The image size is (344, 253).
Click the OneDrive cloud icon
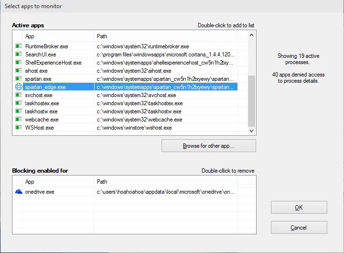coord(19,192)
